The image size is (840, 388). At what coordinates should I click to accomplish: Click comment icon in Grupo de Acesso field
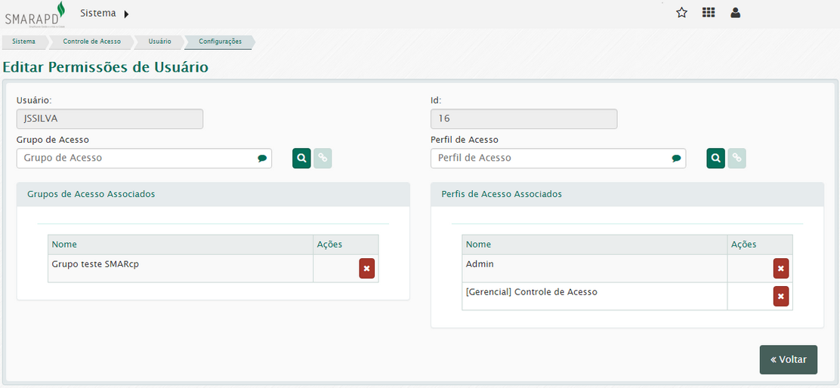point(262,159)
